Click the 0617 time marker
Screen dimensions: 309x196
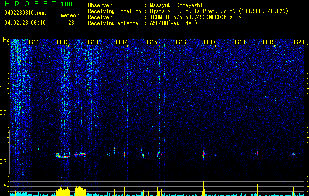pos(210,42)
